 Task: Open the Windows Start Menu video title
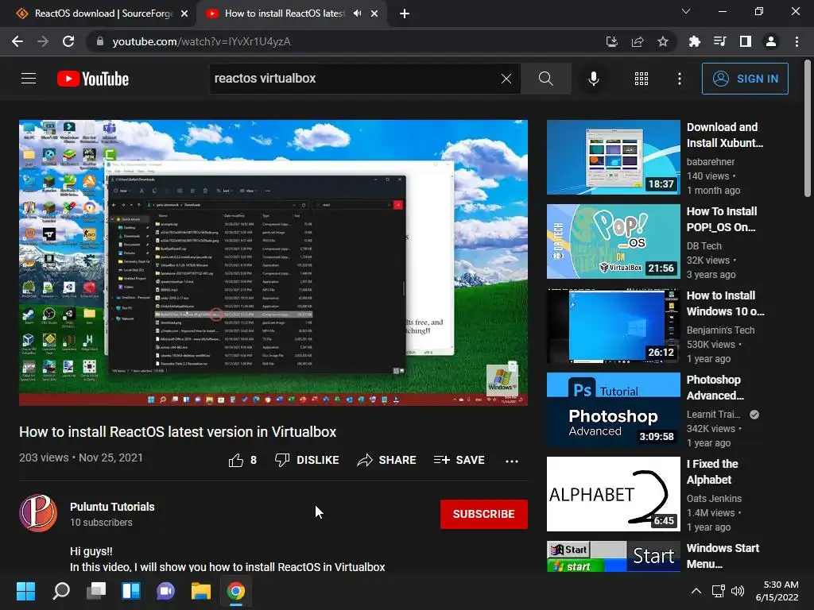723,556
